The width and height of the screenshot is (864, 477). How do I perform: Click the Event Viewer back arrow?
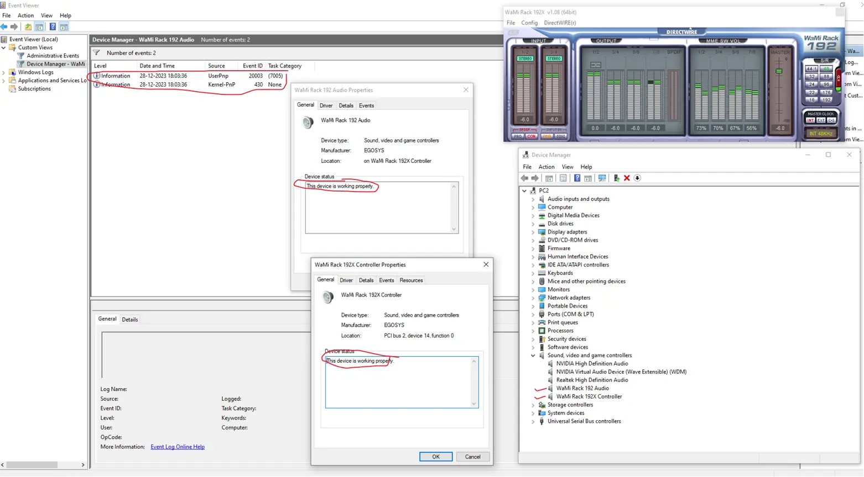tap(4, 26)
